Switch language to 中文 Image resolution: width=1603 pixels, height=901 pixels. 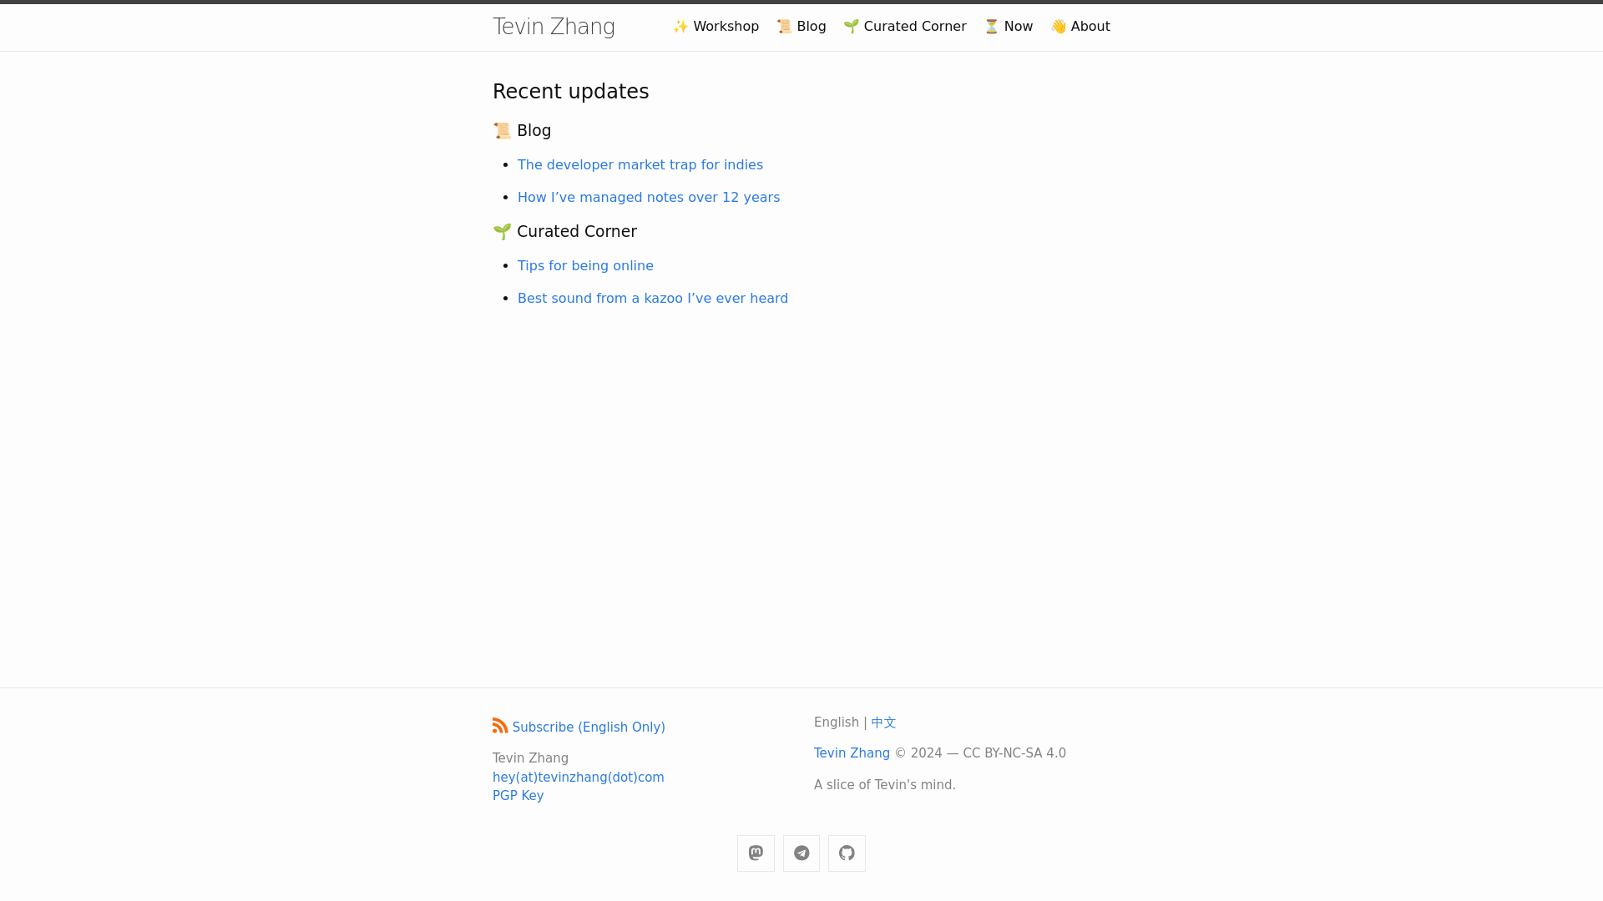coord(883,722)
